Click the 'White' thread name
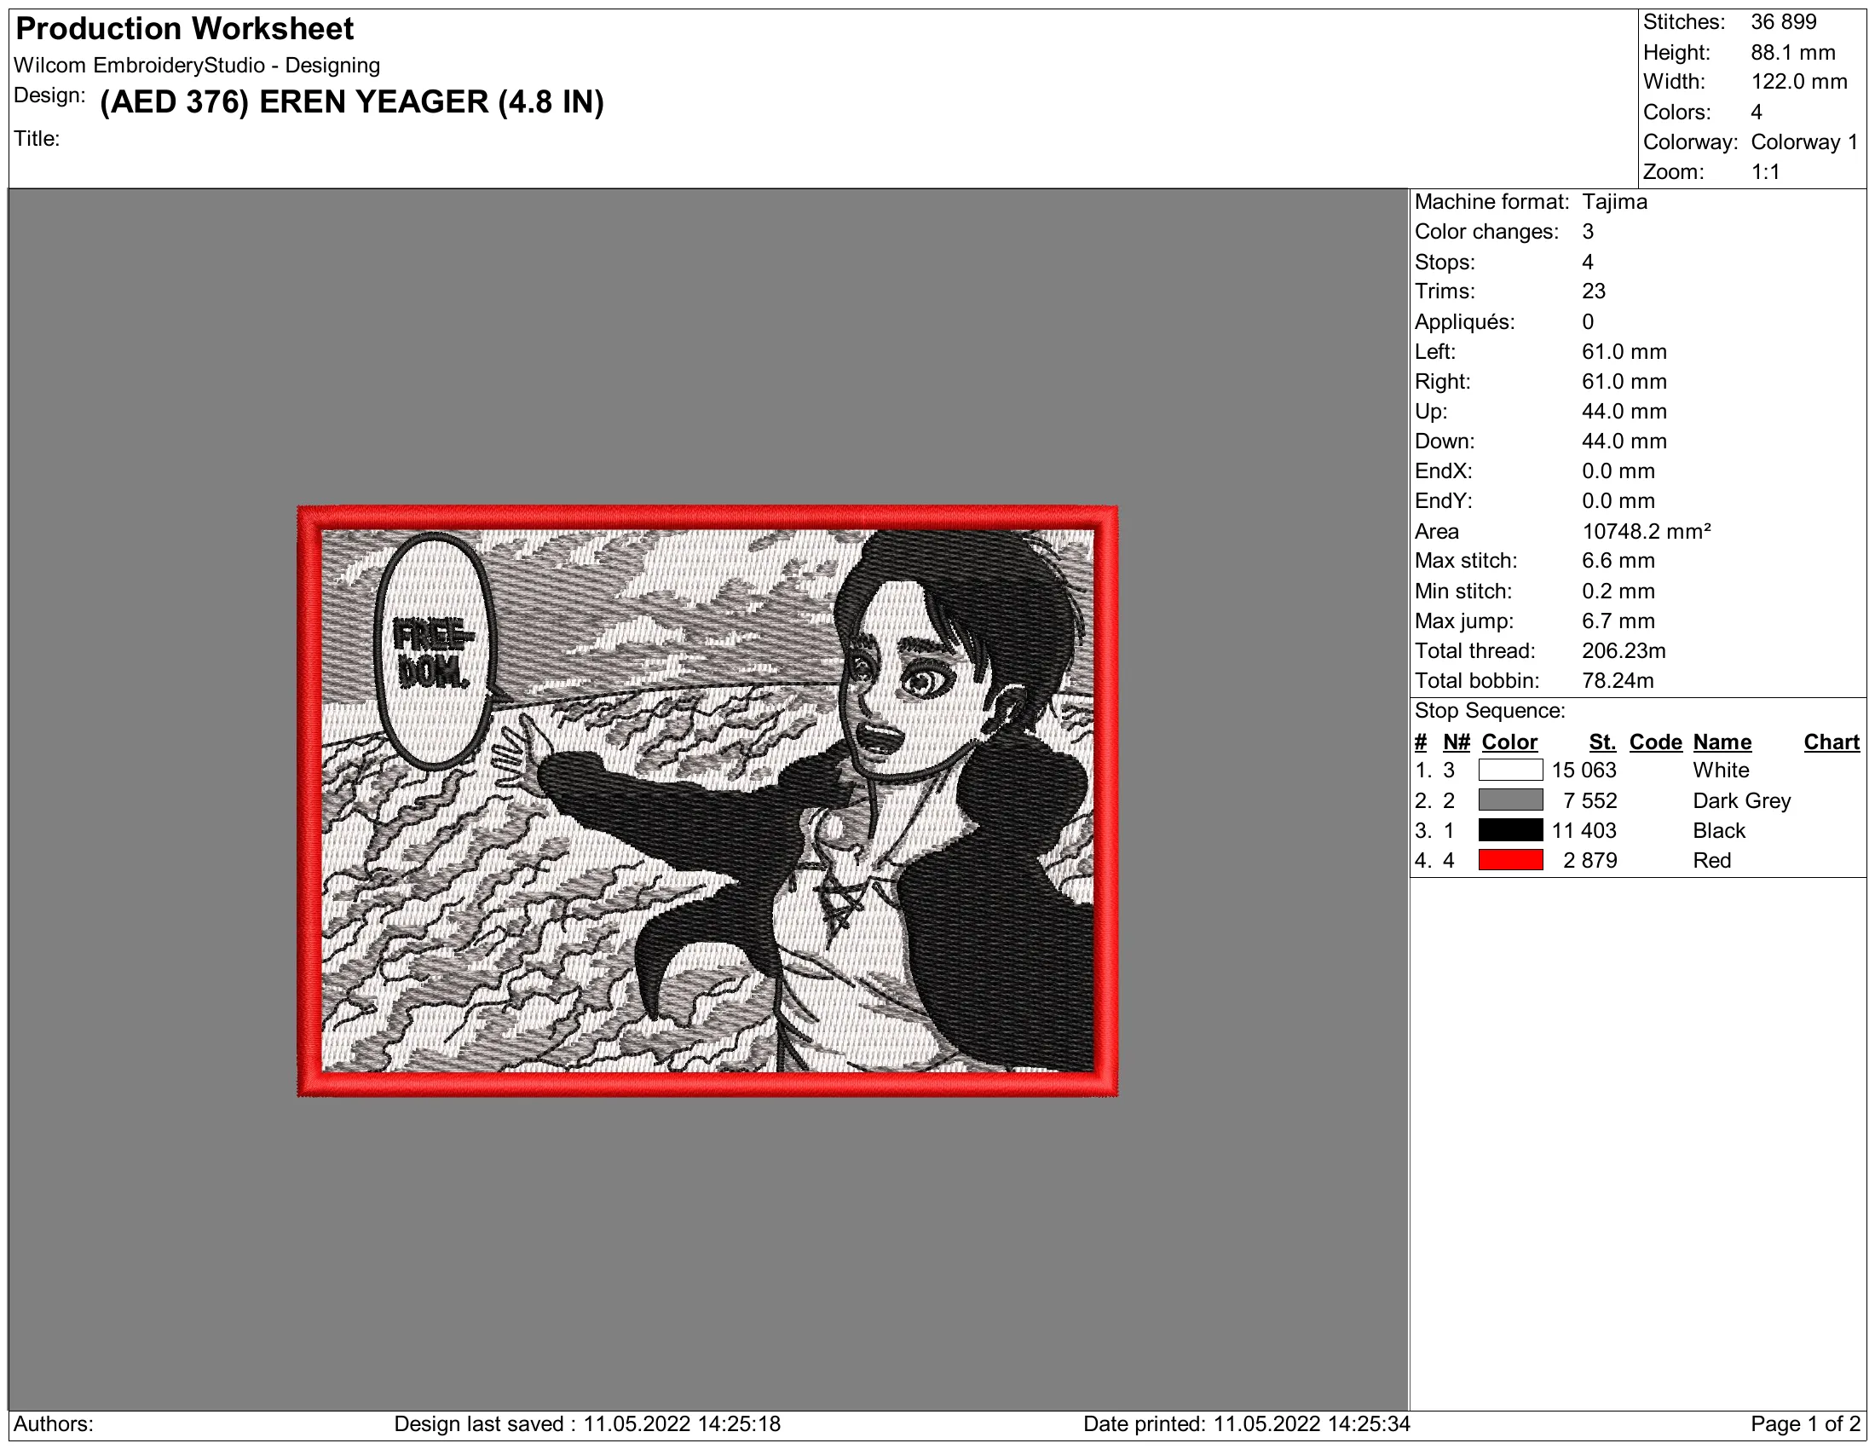 tap(1721, 770)
